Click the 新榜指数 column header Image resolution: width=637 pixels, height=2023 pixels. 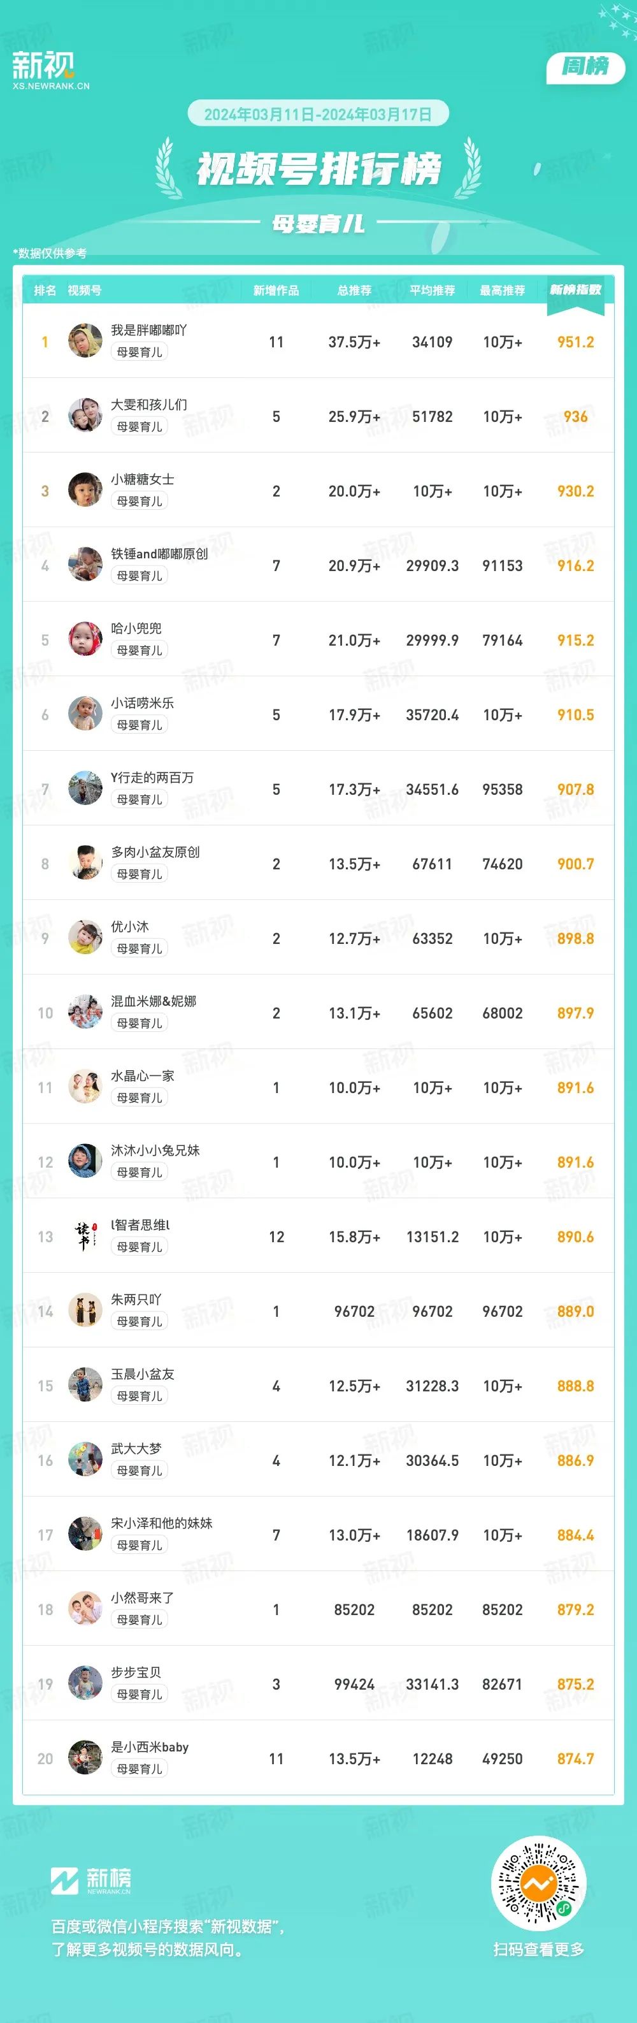pos(575,290)
